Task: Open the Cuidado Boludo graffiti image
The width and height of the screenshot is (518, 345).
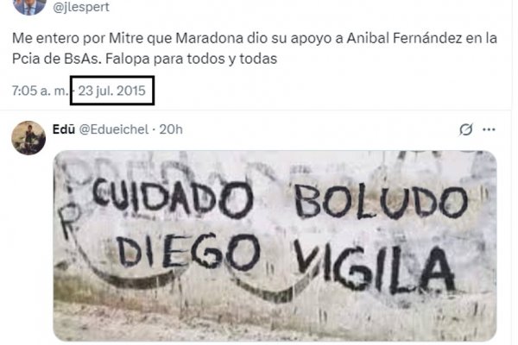Action: pos(275,246)
